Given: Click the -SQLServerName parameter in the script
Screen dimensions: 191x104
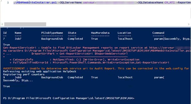Looking at the screenshot, I should 71,3.
